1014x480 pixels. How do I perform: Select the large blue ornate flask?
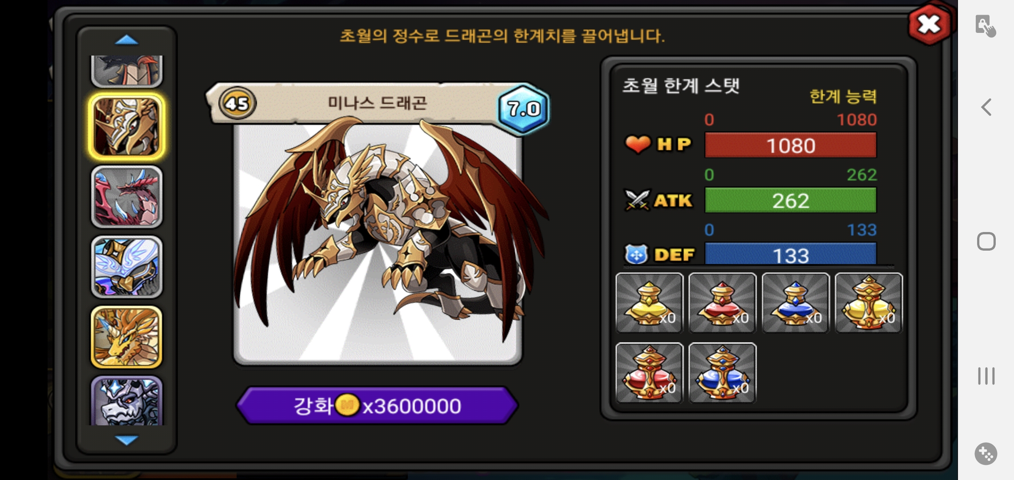point(722,373)
